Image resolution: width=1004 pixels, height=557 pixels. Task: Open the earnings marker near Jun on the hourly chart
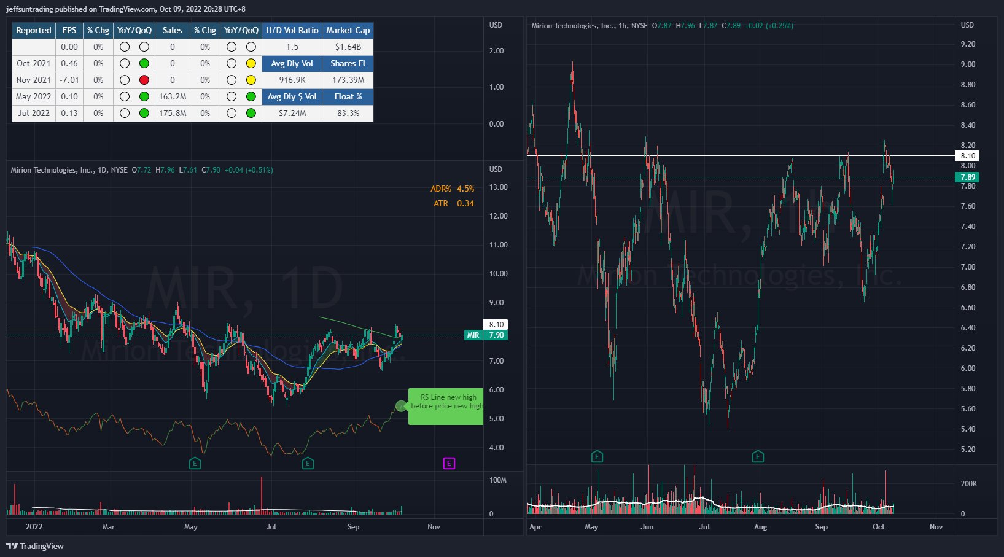coord(597,456)
